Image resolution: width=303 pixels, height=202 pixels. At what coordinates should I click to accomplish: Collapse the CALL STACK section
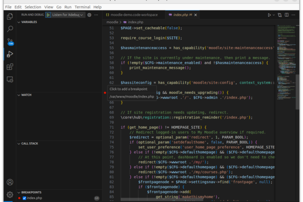click(28, 143)
